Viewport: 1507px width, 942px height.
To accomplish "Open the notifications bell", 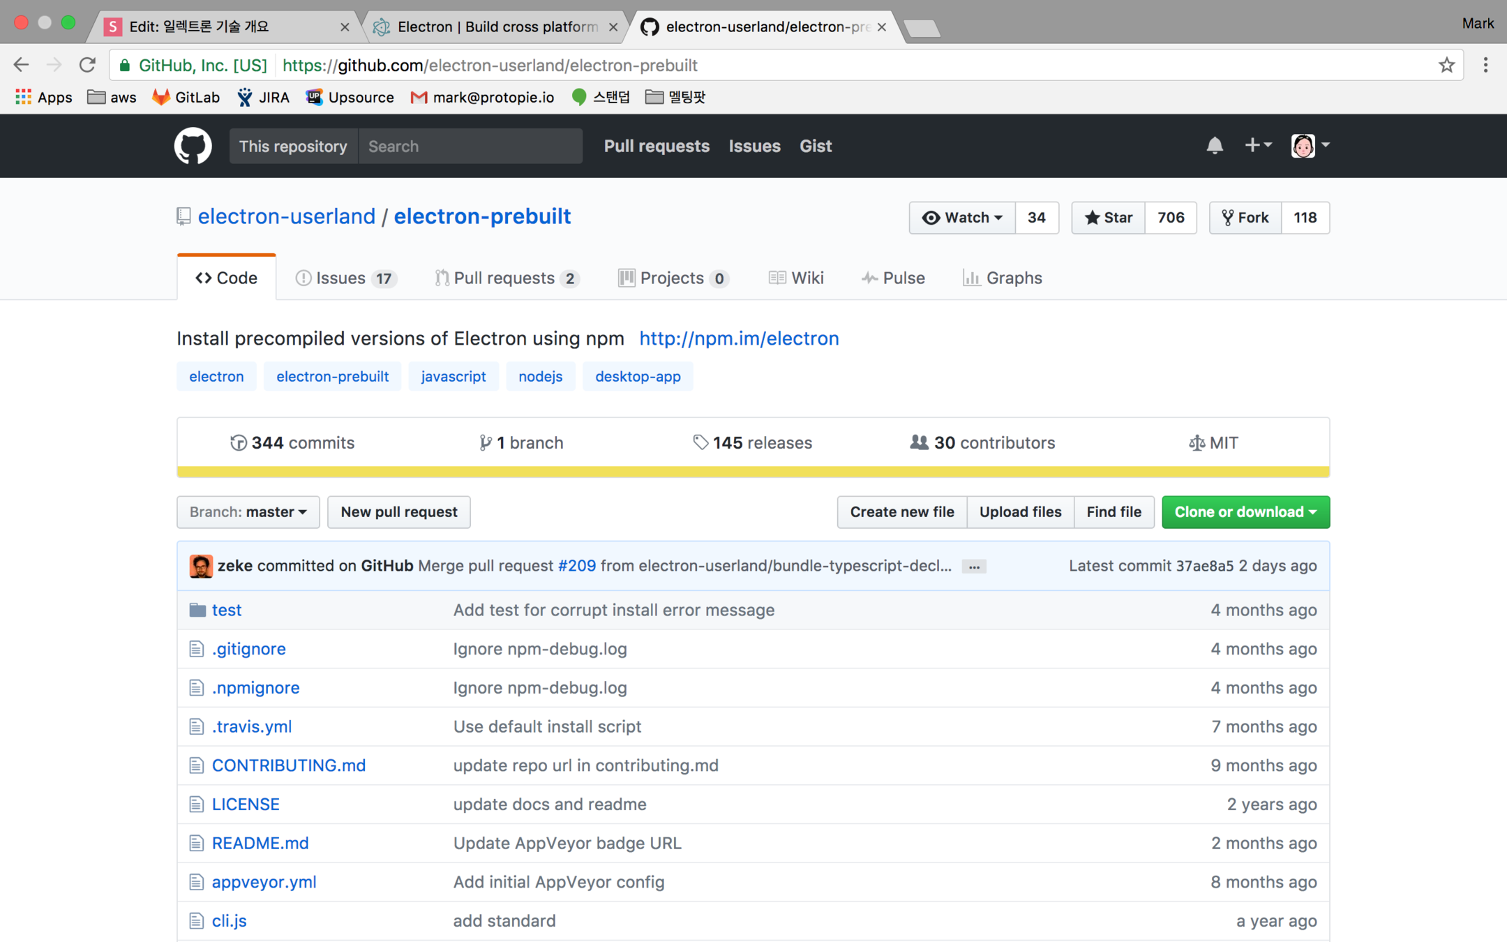I will pos(1214,145).
